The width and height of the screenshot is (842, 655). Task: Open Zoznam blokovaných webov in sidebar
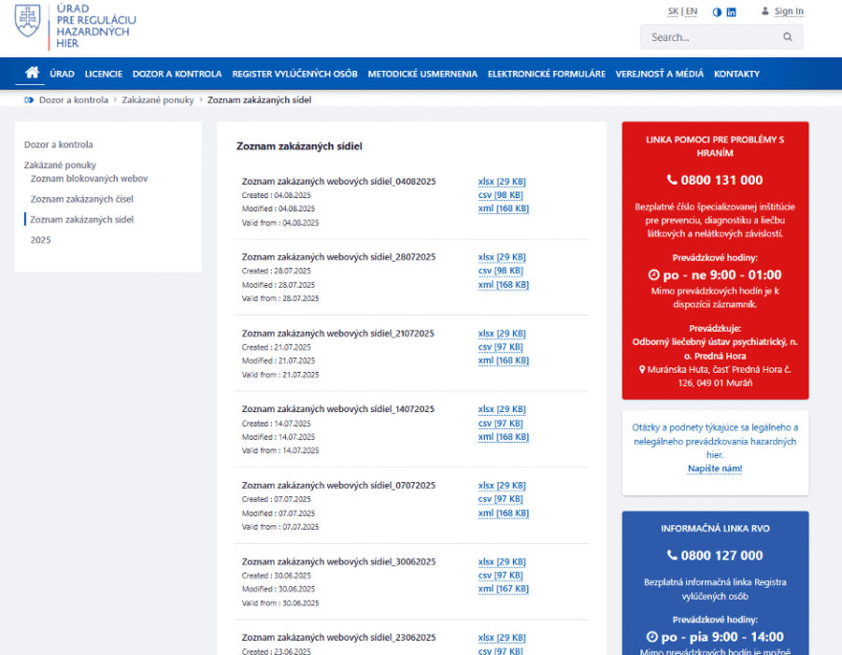tap(89, 178)
